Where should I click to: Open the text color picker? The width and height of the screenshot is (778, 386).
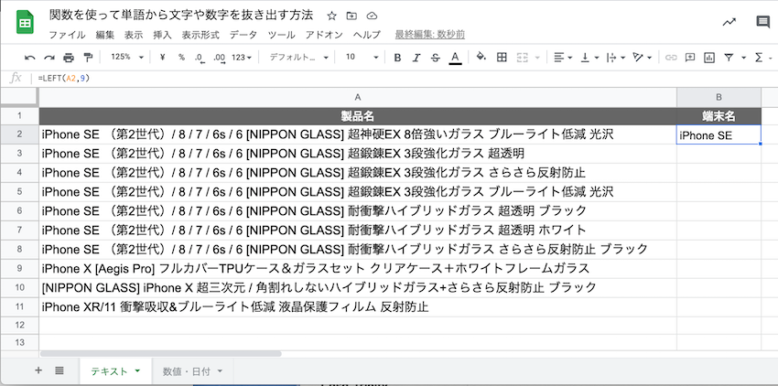(455, 57)
